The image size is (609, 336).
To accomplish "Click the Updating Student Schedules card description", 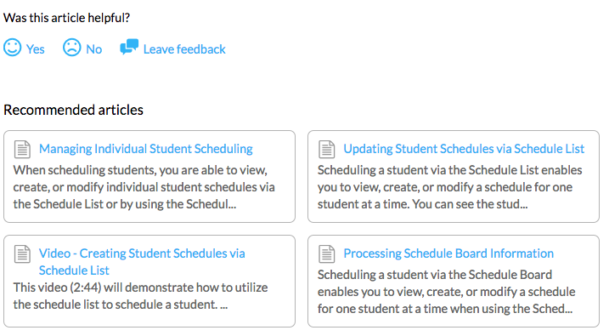I will (450, 187).
